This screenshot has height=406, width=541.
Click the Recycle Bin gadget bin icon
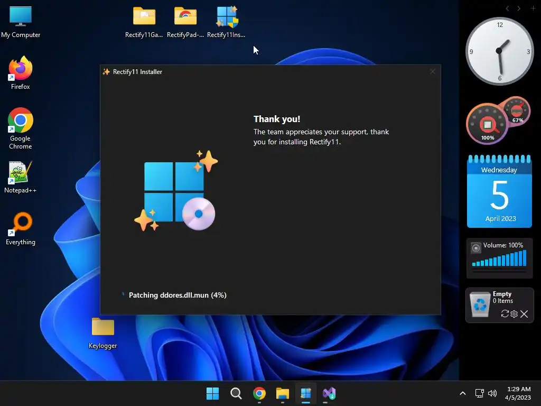coord(480,304)
